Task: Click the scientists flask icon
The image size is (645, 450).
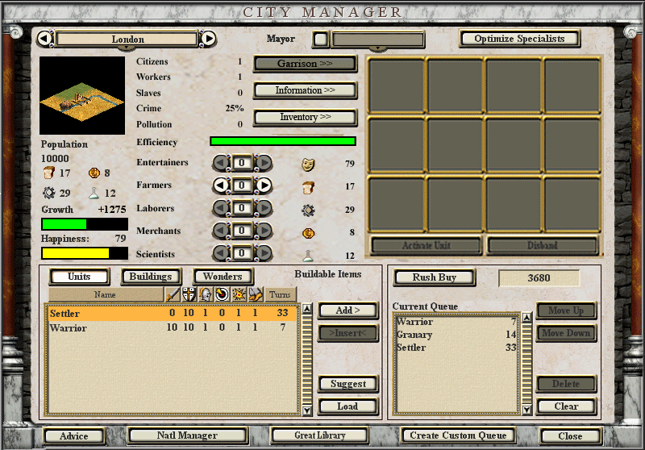Action: (x=308, y=256)
